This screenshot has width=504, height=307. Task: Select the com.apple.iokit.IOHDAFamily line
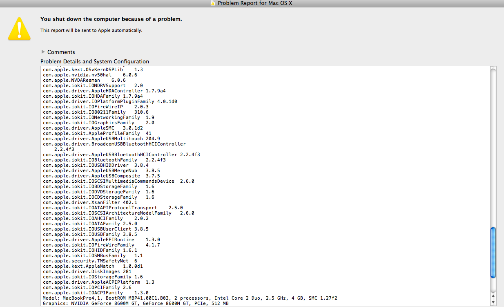coord(93,96)
